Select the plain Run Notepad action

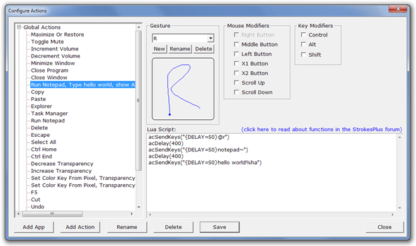pyautogui.click(x=48, y=120)
